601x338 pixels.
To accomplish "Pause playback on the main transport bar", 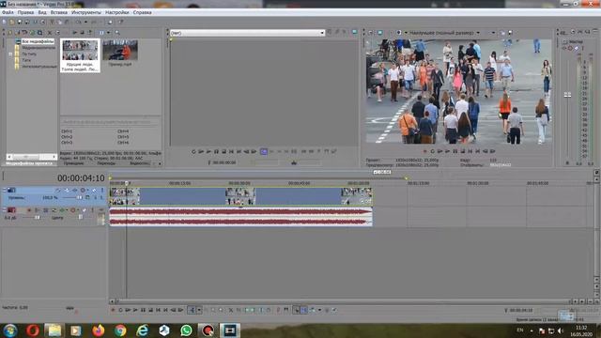I will click(143, 310).
